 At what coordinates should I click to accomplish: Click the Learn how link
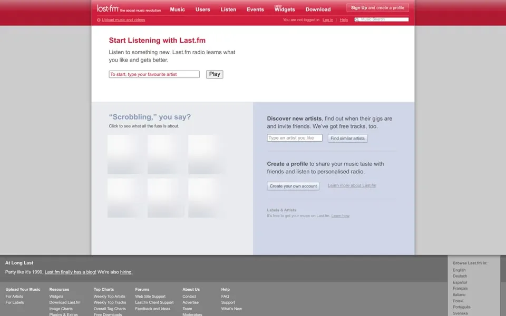[340, 216]
